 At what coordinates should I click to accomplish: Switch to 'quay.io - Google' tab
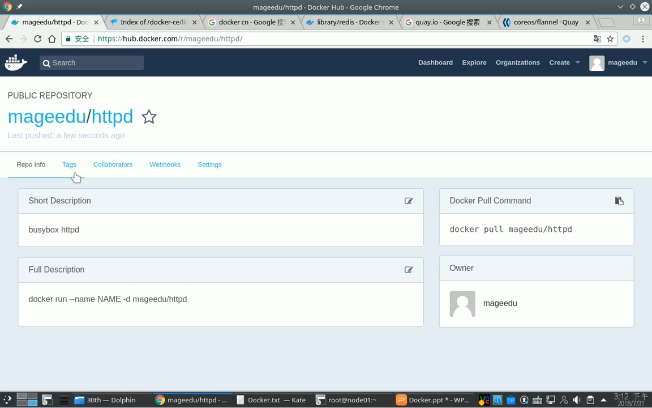448,22
